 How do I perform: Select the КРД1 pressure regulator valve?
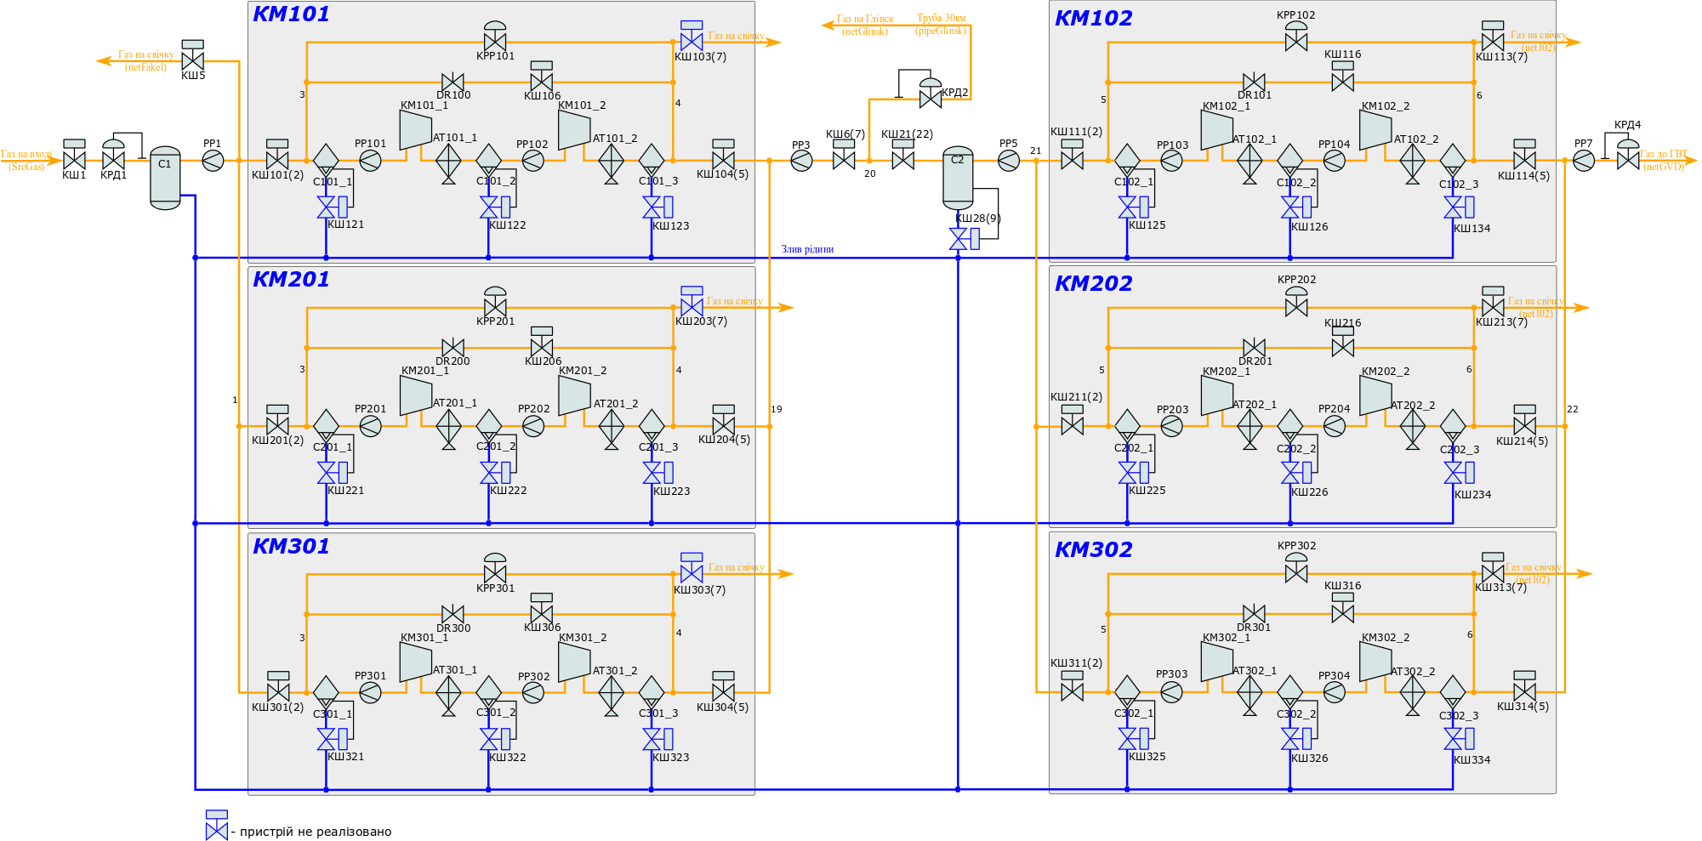pos(113,159)
